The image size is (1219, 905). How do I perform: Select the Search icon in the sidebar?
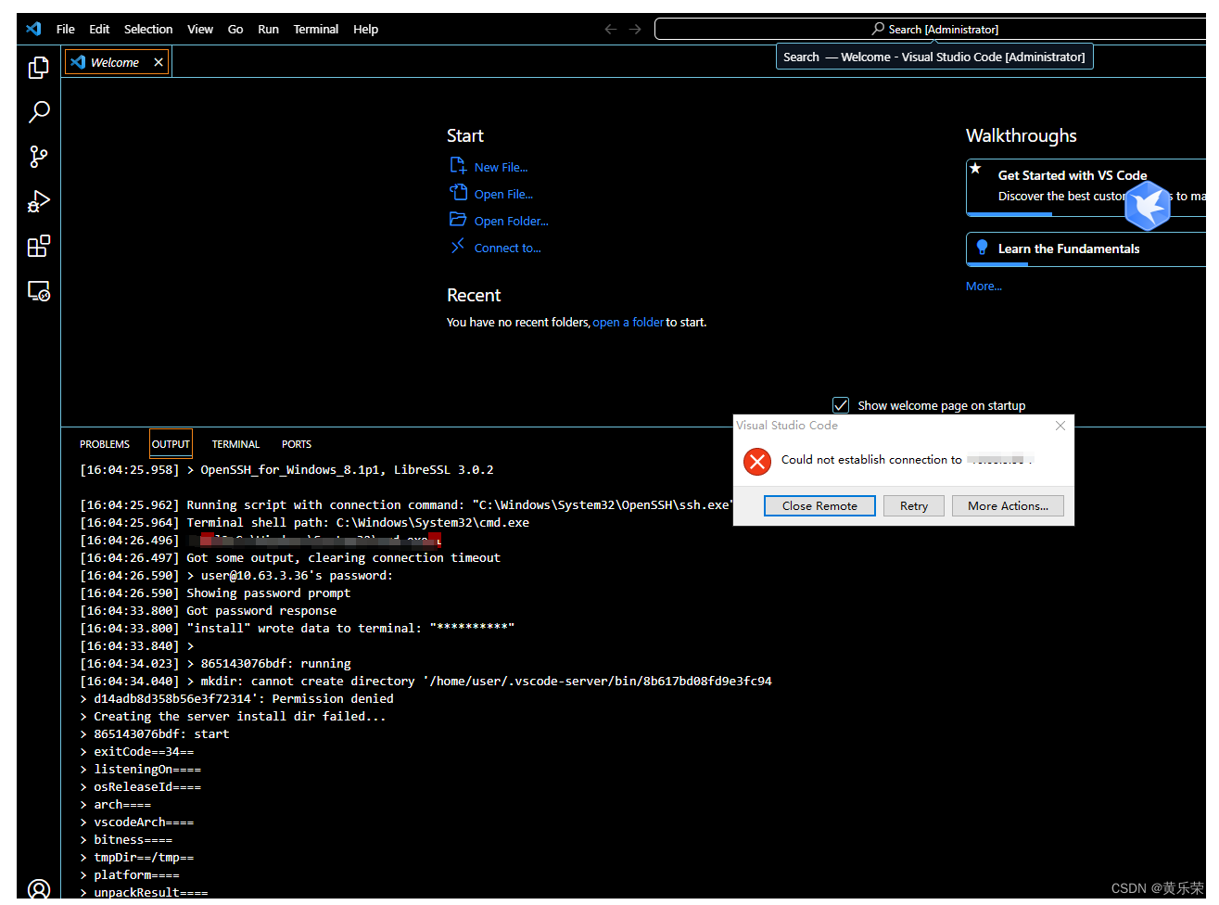[38, 111]
